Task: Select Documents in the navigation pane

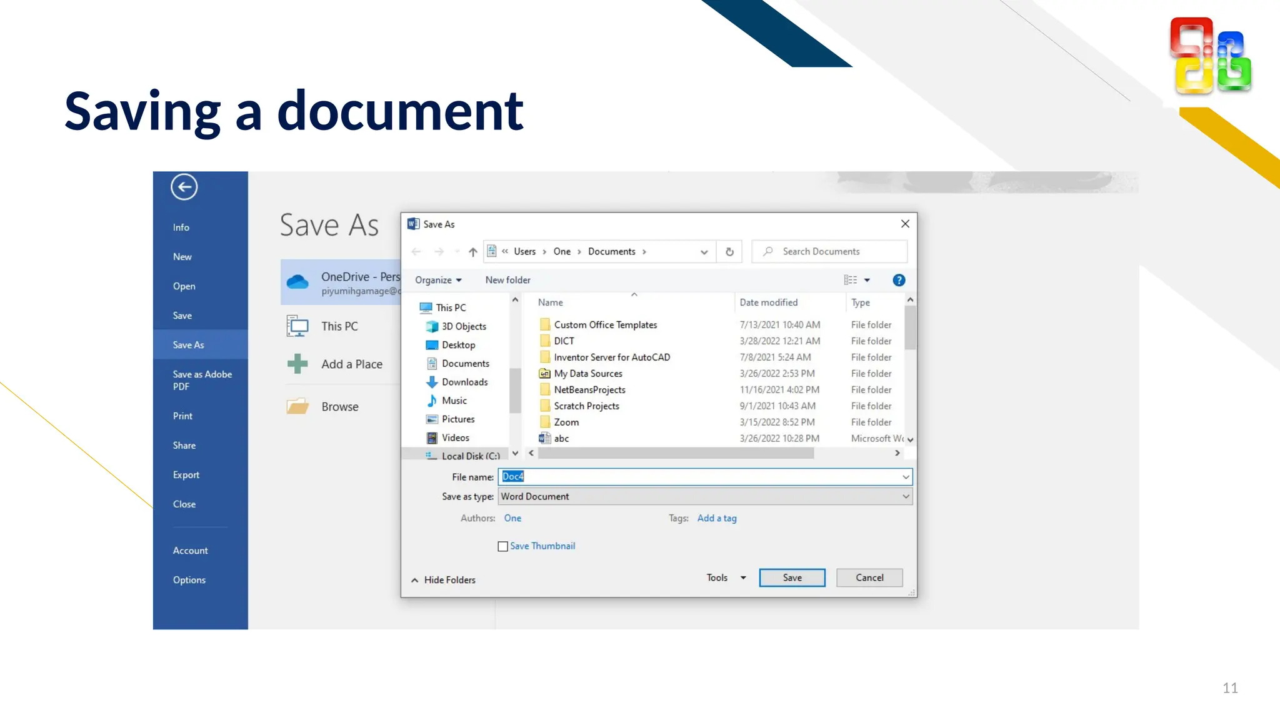Action: coord(465,364)
